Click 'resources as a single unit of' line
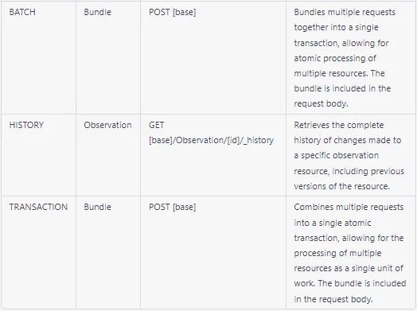The width and height of the screenshot is (417, 311). pos(349,268)
